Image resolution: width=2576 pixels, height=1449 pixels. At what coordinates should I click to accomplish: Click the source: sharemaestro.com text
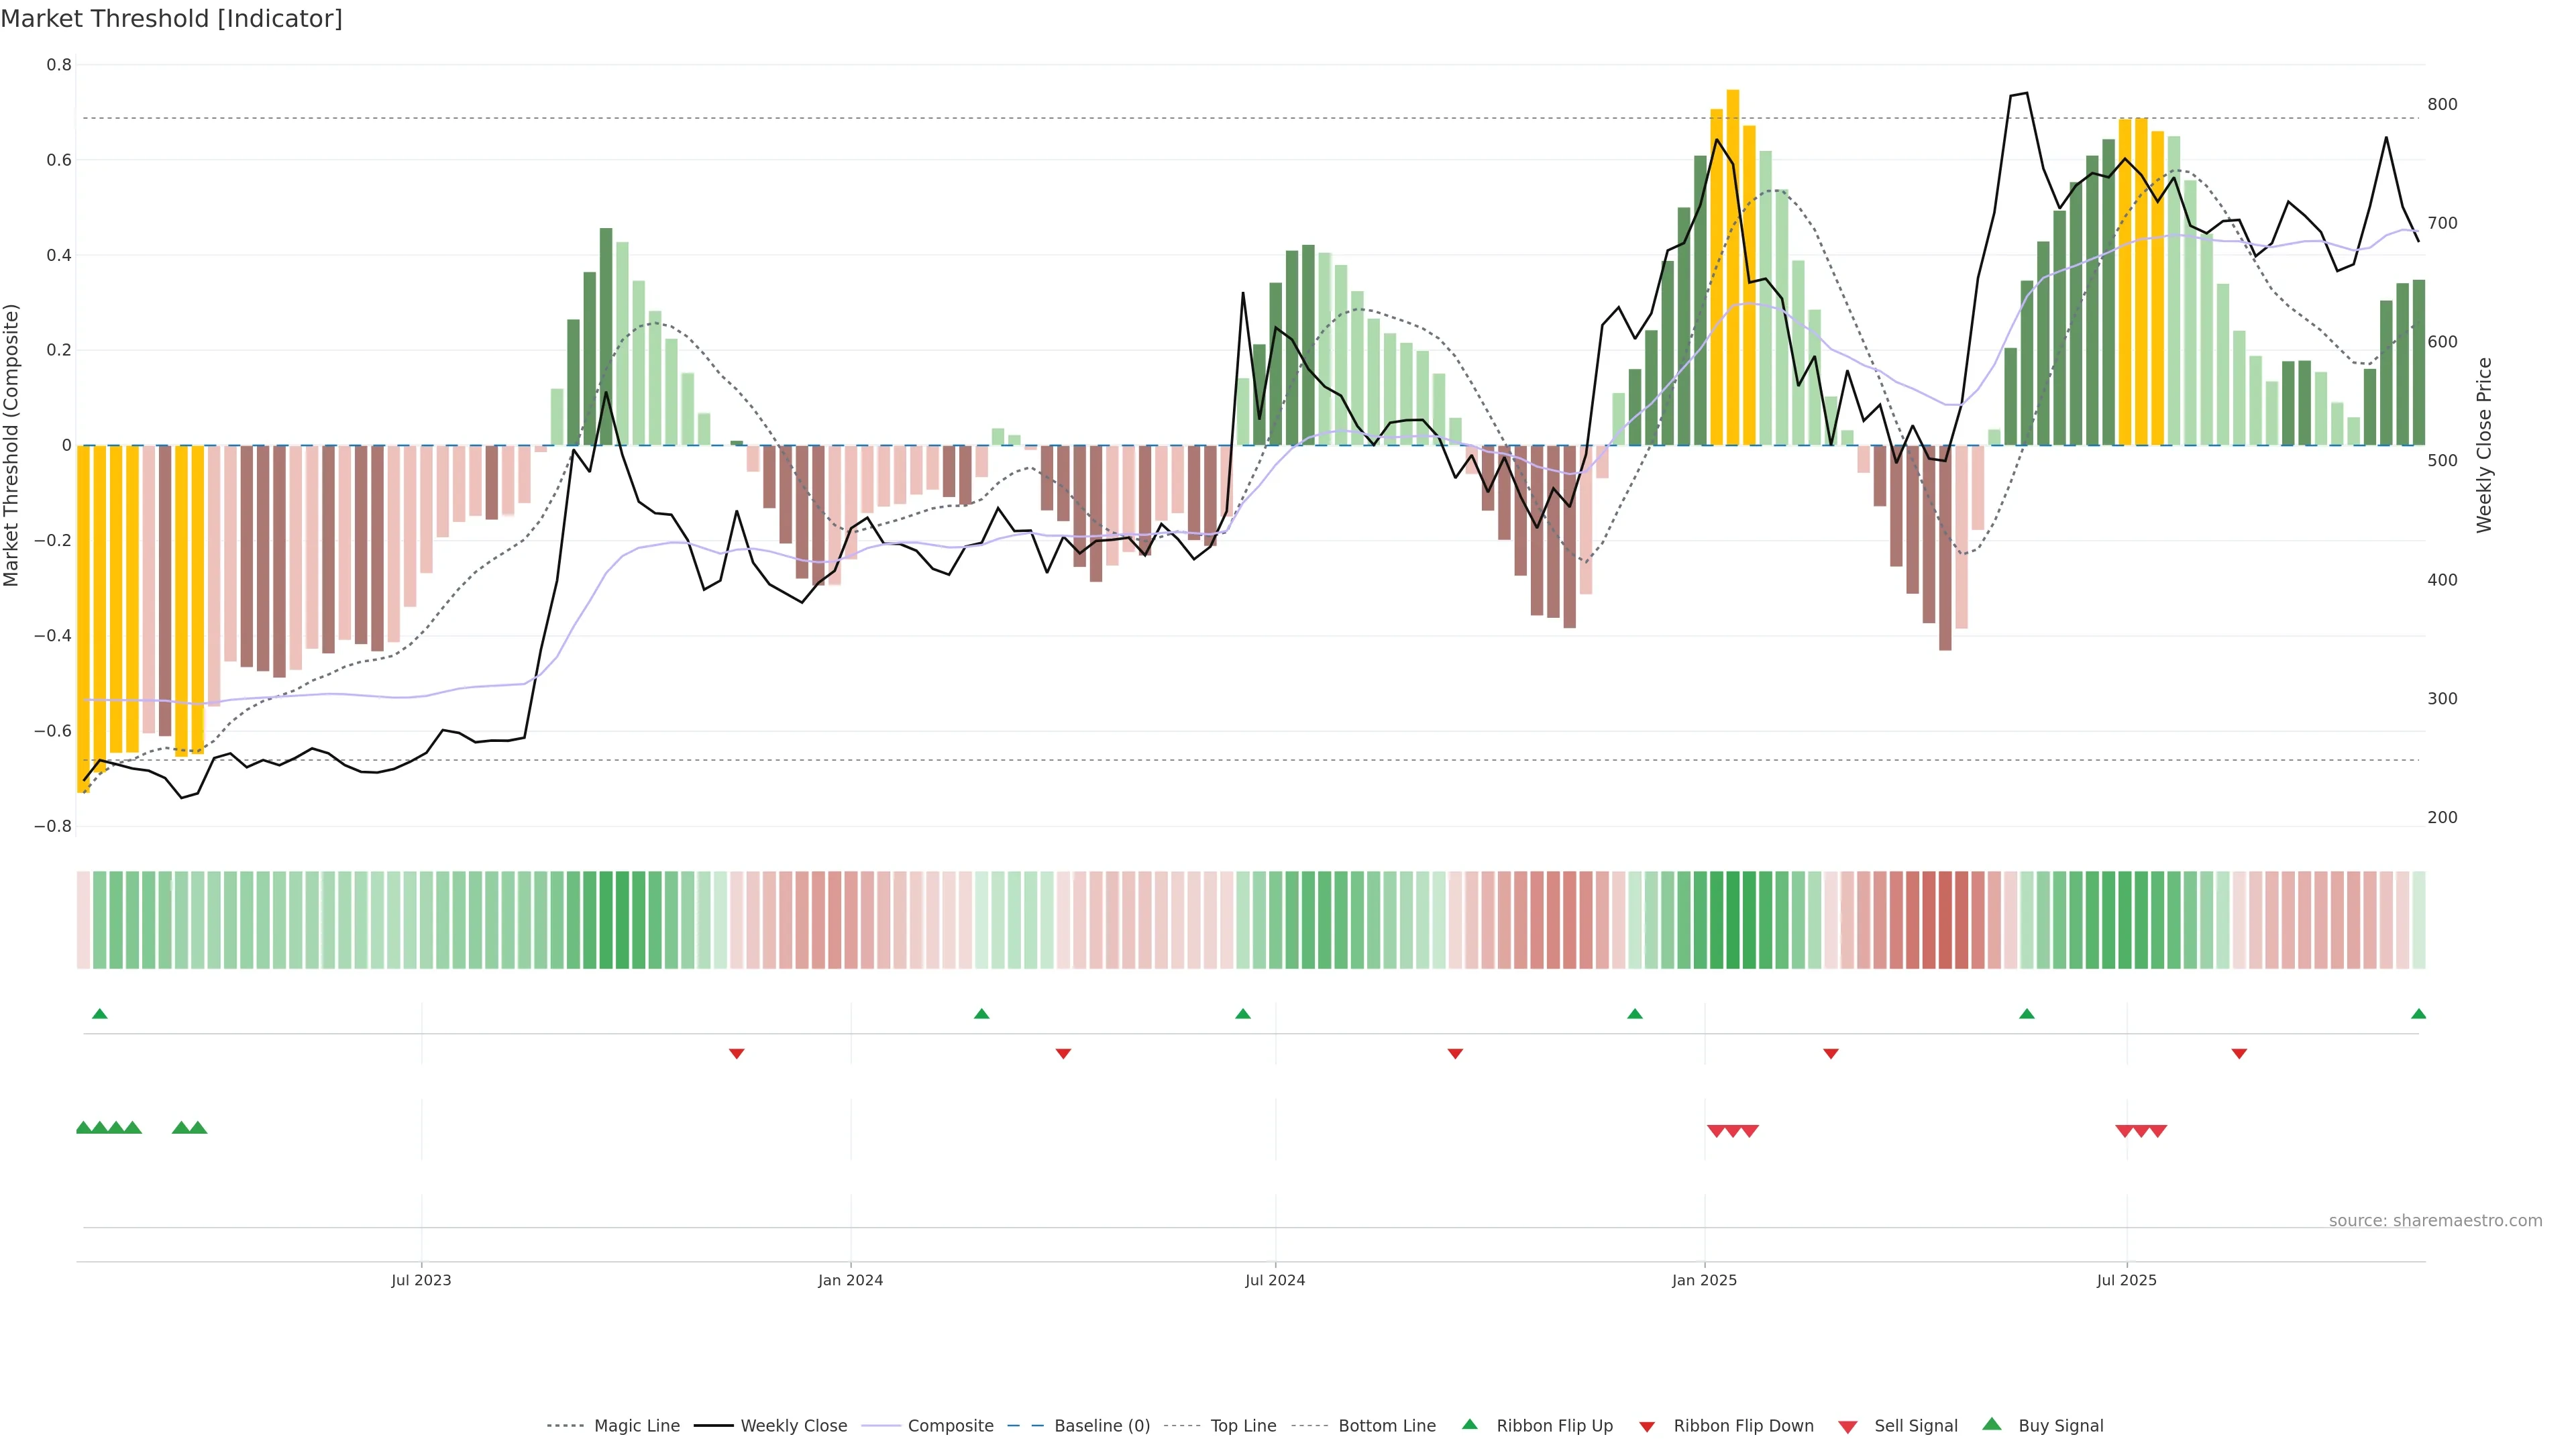coord(2435,1221)
